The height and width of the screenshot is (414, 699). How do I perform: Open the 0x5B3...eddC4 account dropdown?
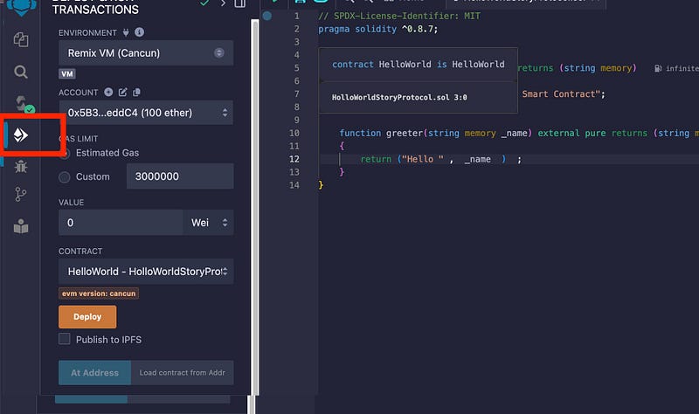(146, 113)
